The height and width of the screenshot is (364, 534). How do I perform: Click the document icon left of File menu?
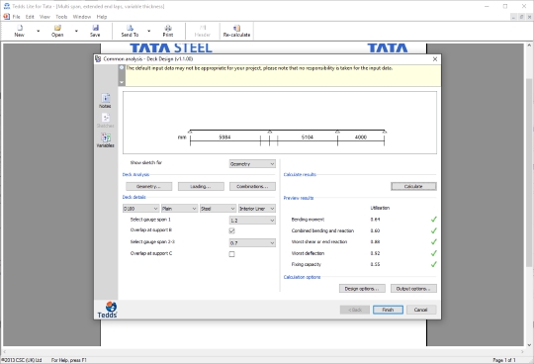[7, 17]
